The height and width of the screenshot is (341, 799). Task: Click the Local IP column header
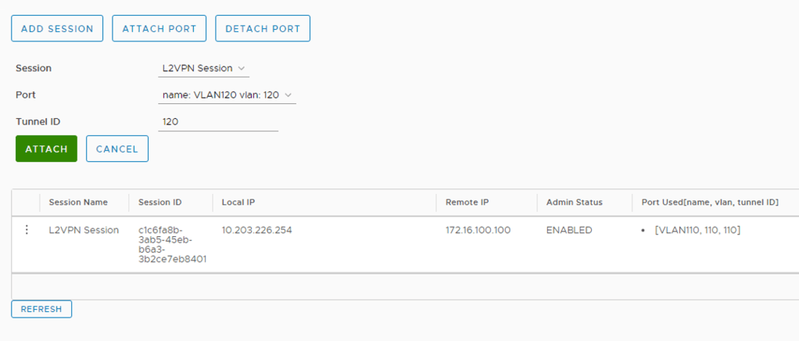point(238,203)
